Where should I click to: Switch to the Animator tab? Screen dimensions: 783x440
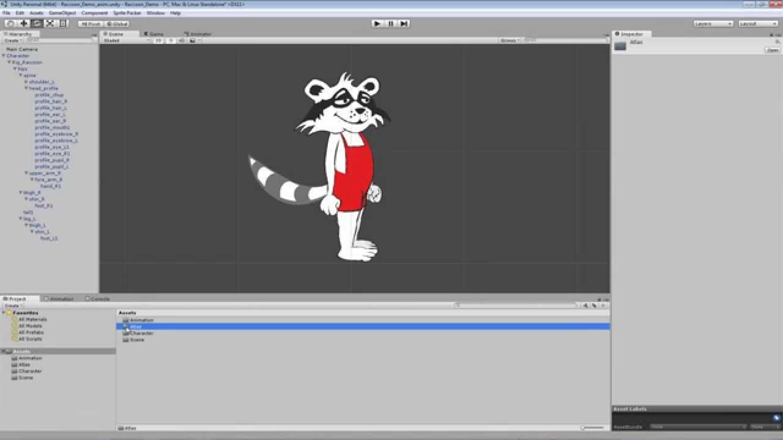199,34
